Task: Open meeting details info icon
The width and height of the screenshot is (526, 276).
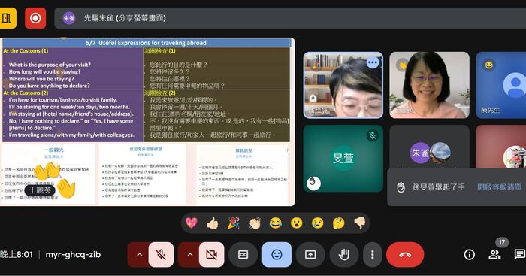Action: 470,255
